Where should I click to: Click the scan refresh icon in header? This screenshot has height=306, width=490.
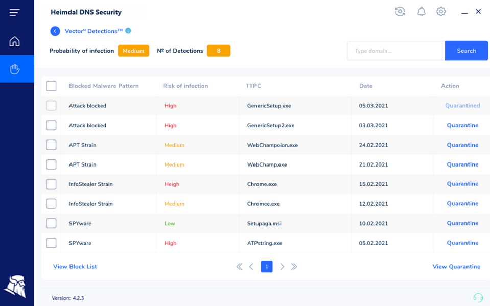(x=400, y=12)
